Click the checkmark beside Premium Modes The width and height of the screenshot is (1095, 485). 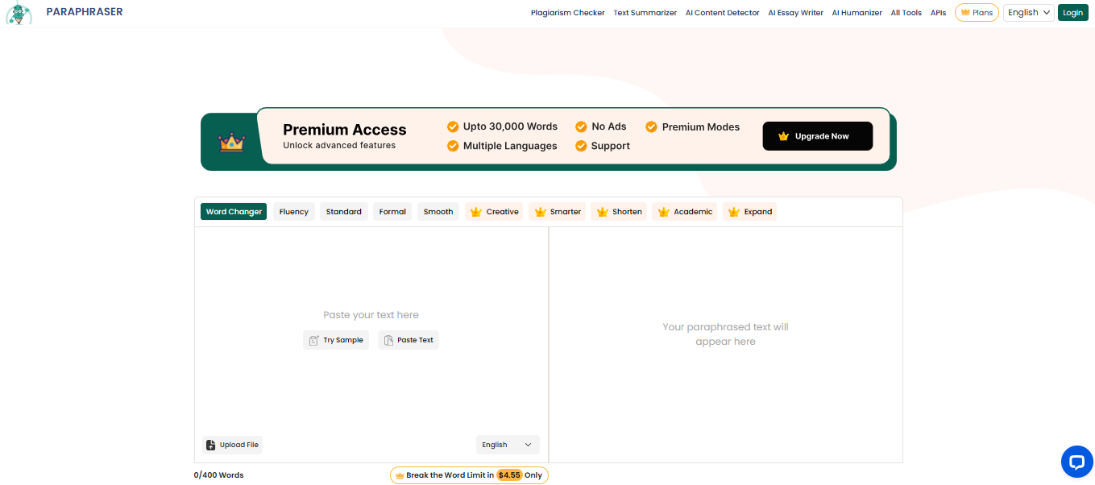[651, 126]
